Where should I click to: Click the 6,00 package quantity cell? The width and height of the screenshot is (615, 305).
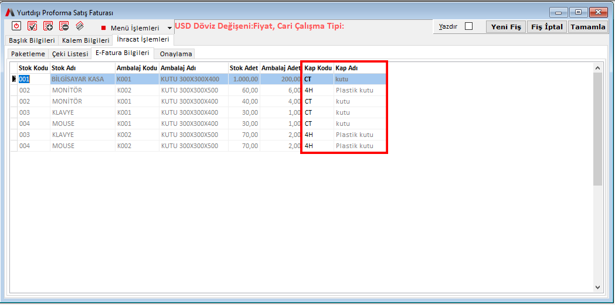click(x=281, y=90)
